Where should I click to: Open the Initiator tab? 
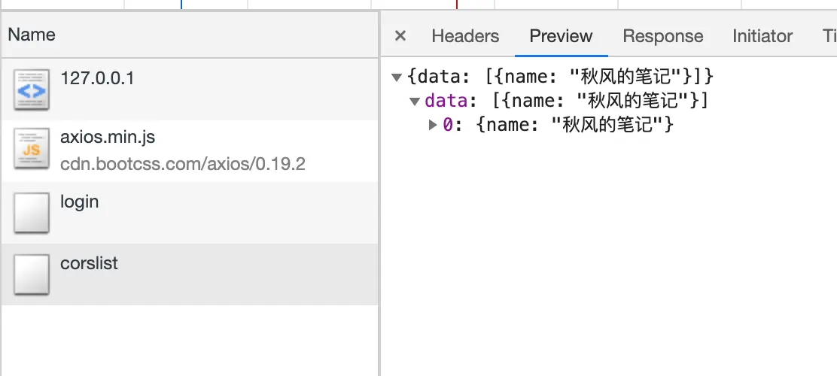tap(762, 36)
